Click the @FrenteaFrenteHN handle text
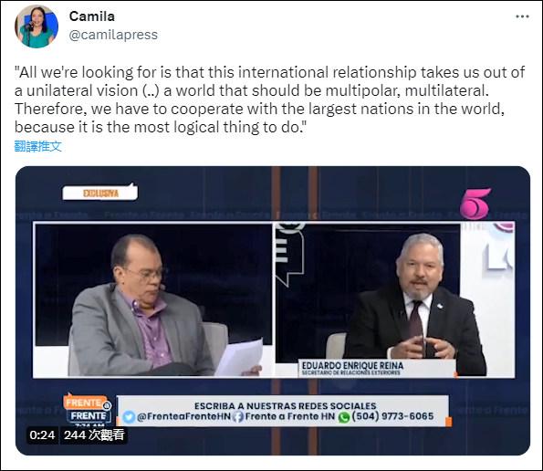The height and width of the screenshot is (471, 543). (x=183, y=416)
